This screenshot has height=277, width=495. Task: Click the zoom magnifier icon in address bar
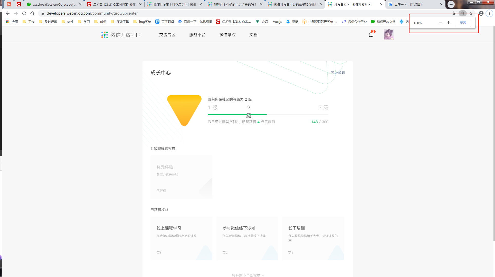click(462, 13)
